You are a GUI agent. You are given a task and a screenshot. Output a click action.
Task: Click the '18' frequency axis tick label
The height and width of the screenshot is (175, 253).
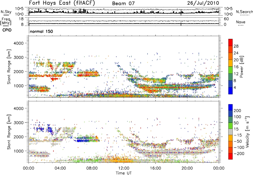click(x=21, y=19)
